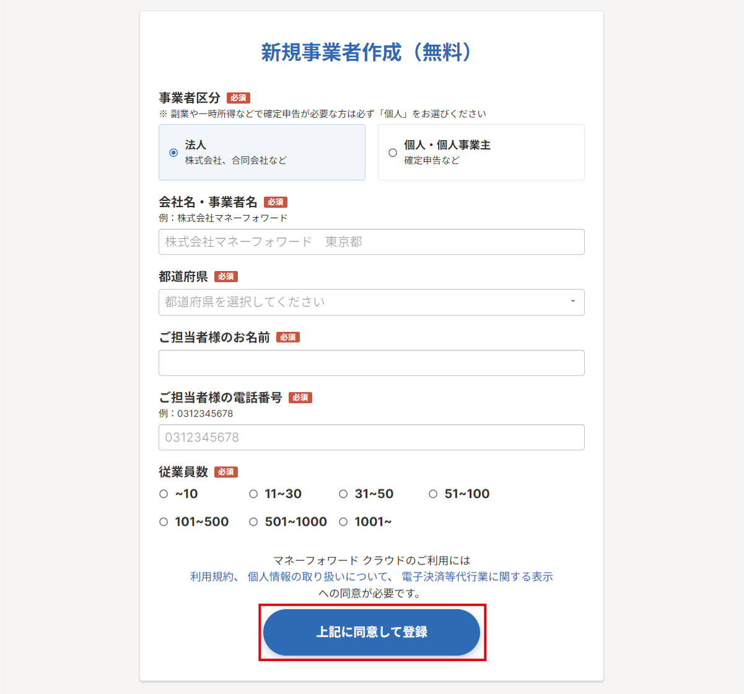The image size is (744, 694).
Task: Open the 個人情報の取り扱いについて link
Action: (318, 577)
